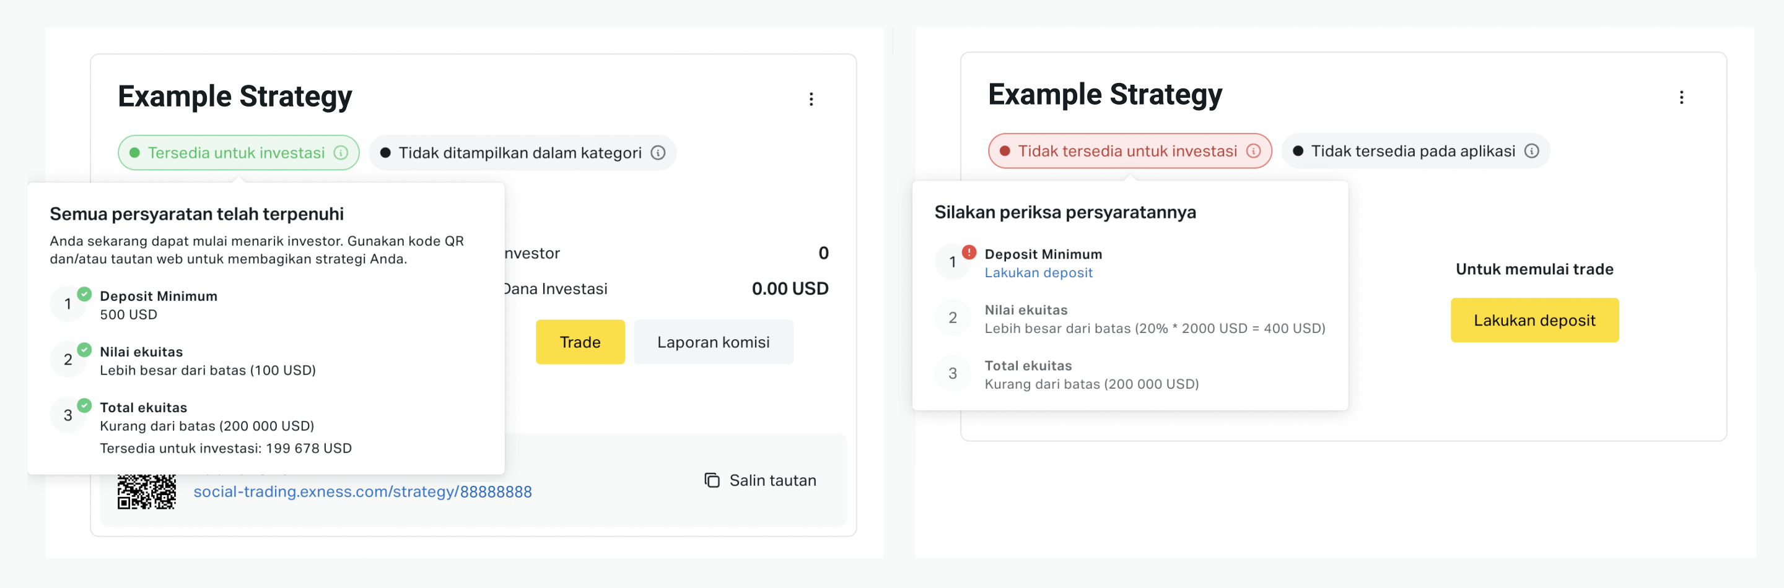Click the red Tidak tersedia untuk investasi badge
This screenshot has height=588, width=1784.
coord(1129,151)
